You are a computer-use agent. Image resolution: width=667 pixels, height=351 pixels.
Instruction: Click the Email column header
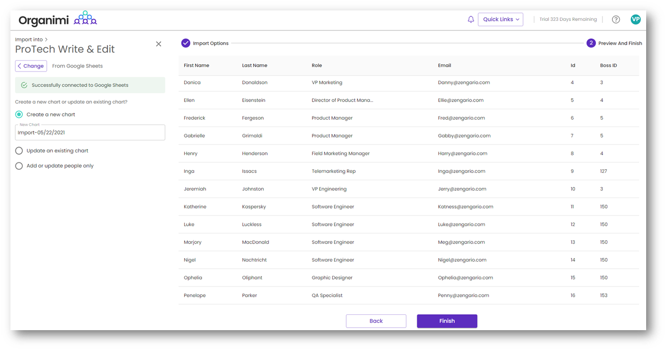click(444, 66)
